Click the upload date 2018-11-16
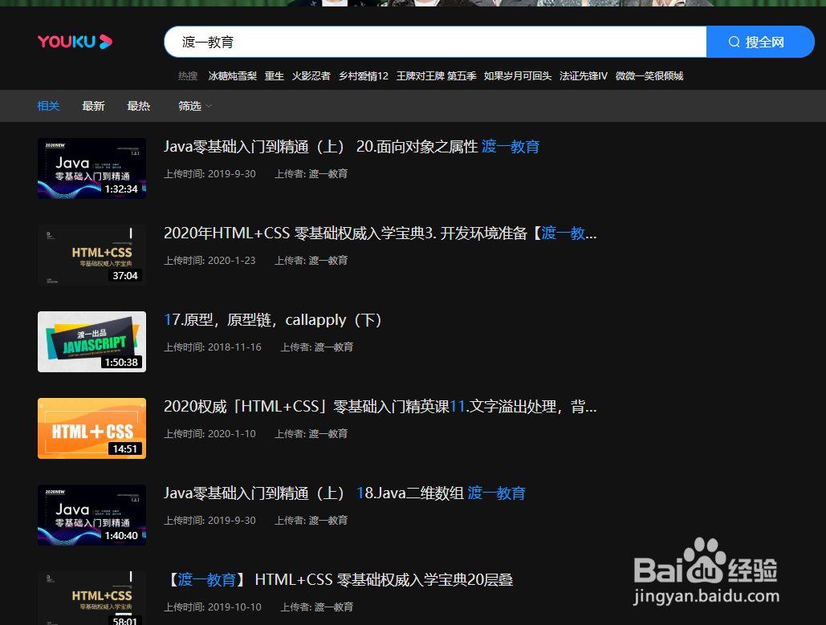Viewport: 826px width, 625px height. click(234, 347)
